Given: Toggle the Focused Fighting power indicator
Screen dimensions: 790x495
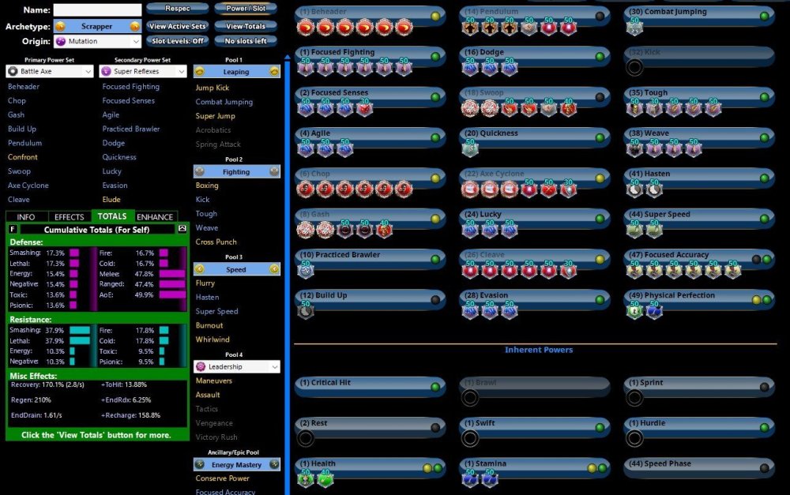Looking at the screenshot, I should [x=435, y=56].
